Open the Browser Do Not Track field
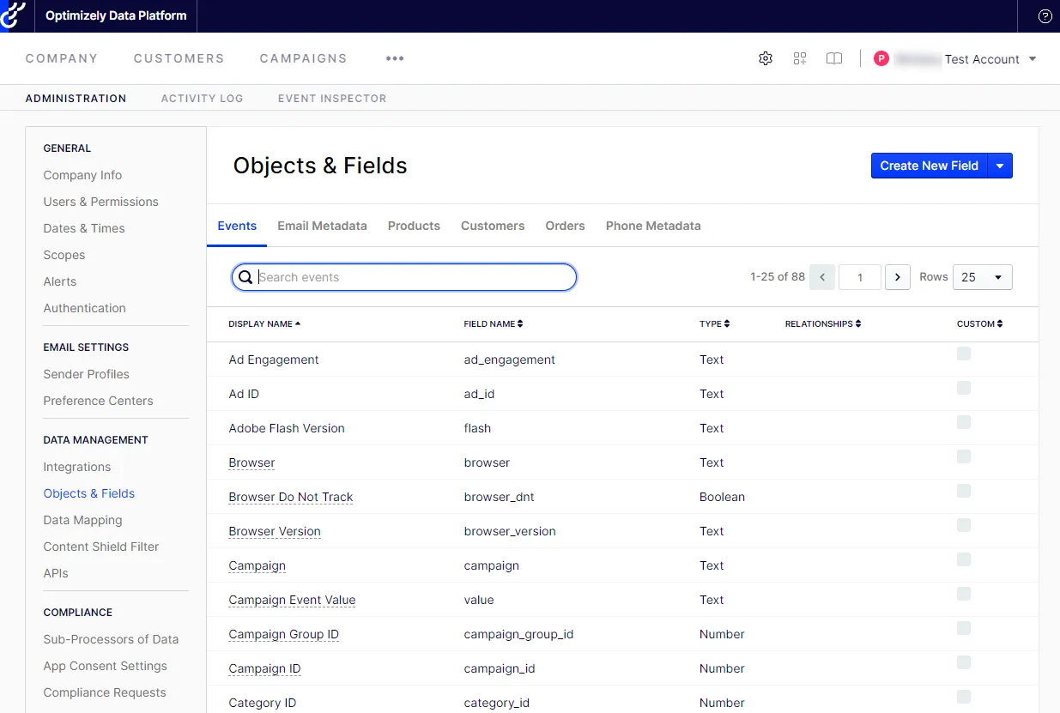Image resolution: width=1060 pixels, height=713 pixels. click(291, 497)
